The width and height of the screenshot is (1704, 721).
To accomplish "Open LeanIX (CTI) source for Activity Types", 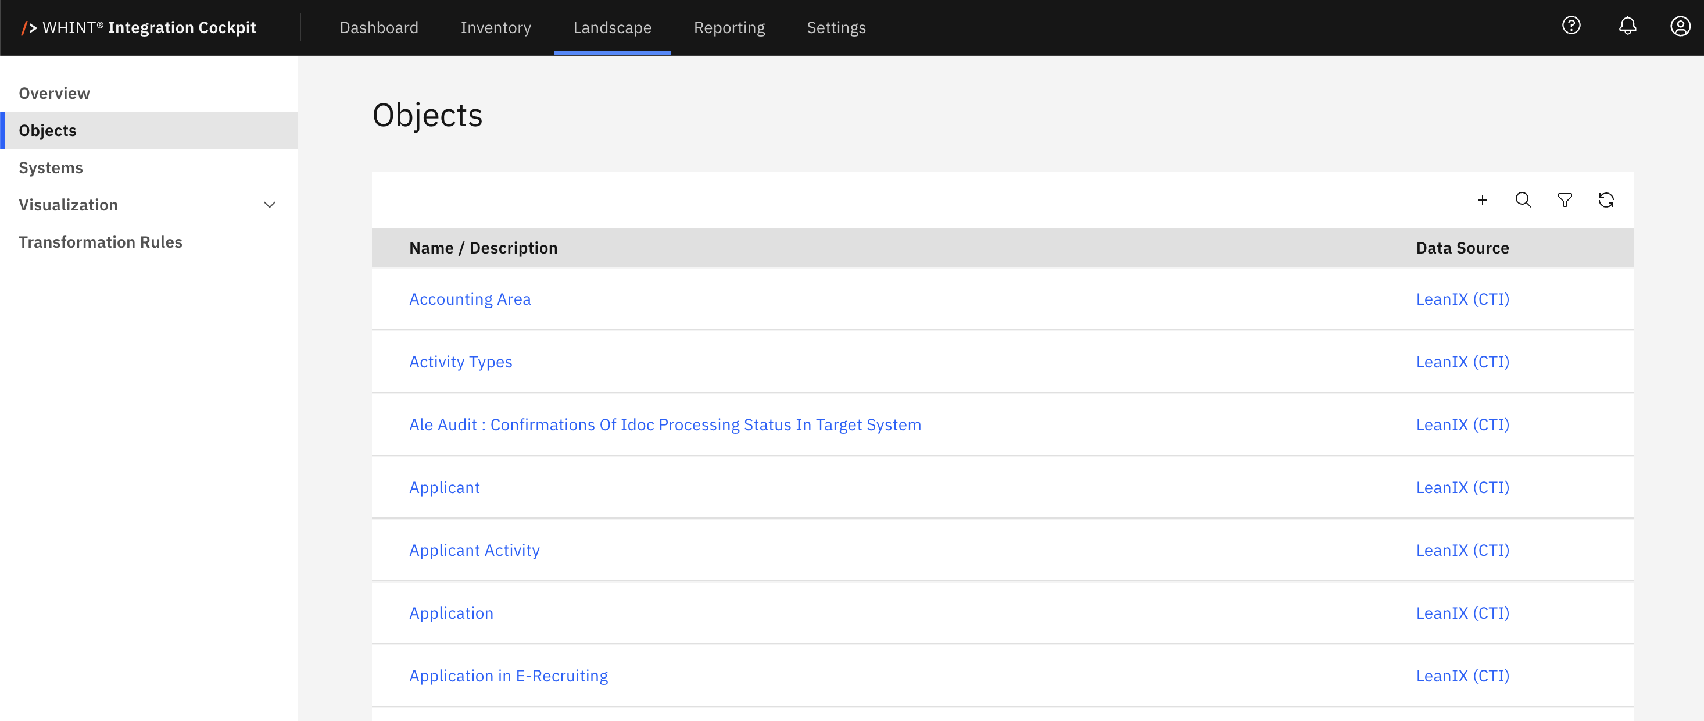I will click(x=1462, y=362).
